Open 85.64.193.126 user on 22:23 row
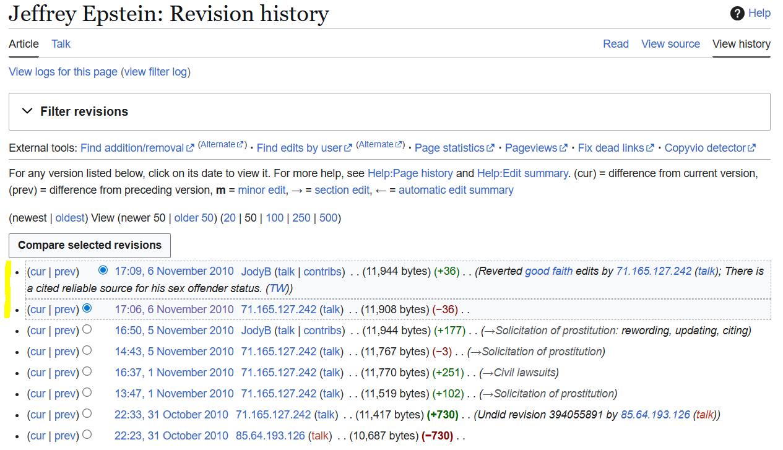 [270, 436]
